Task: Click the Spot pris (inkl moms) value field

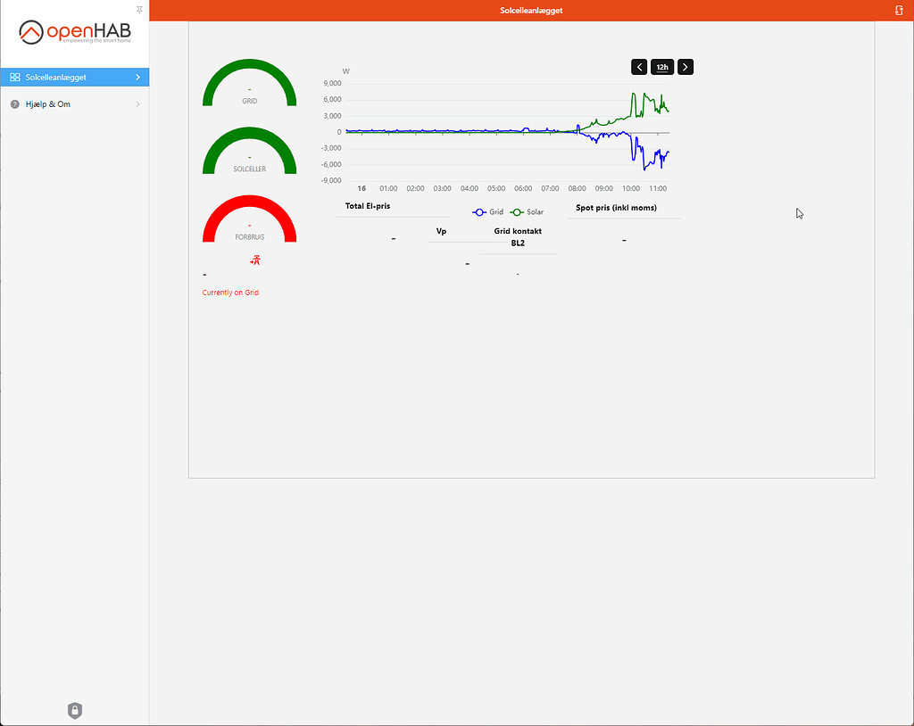Action: 623,239
